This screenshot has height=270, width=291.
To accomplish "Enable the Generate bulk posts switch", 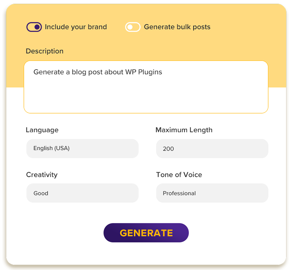I will pos(133,27).
